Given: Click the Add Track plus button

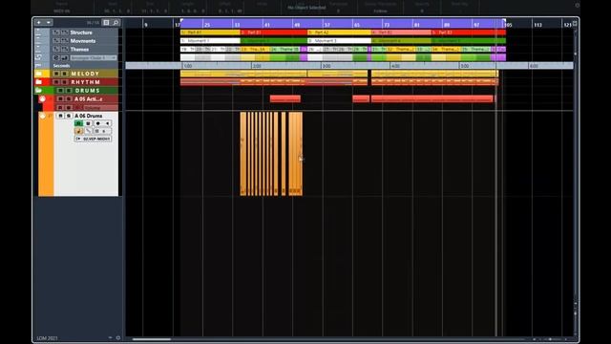Looking at the screenshot, I should [38, 23].
